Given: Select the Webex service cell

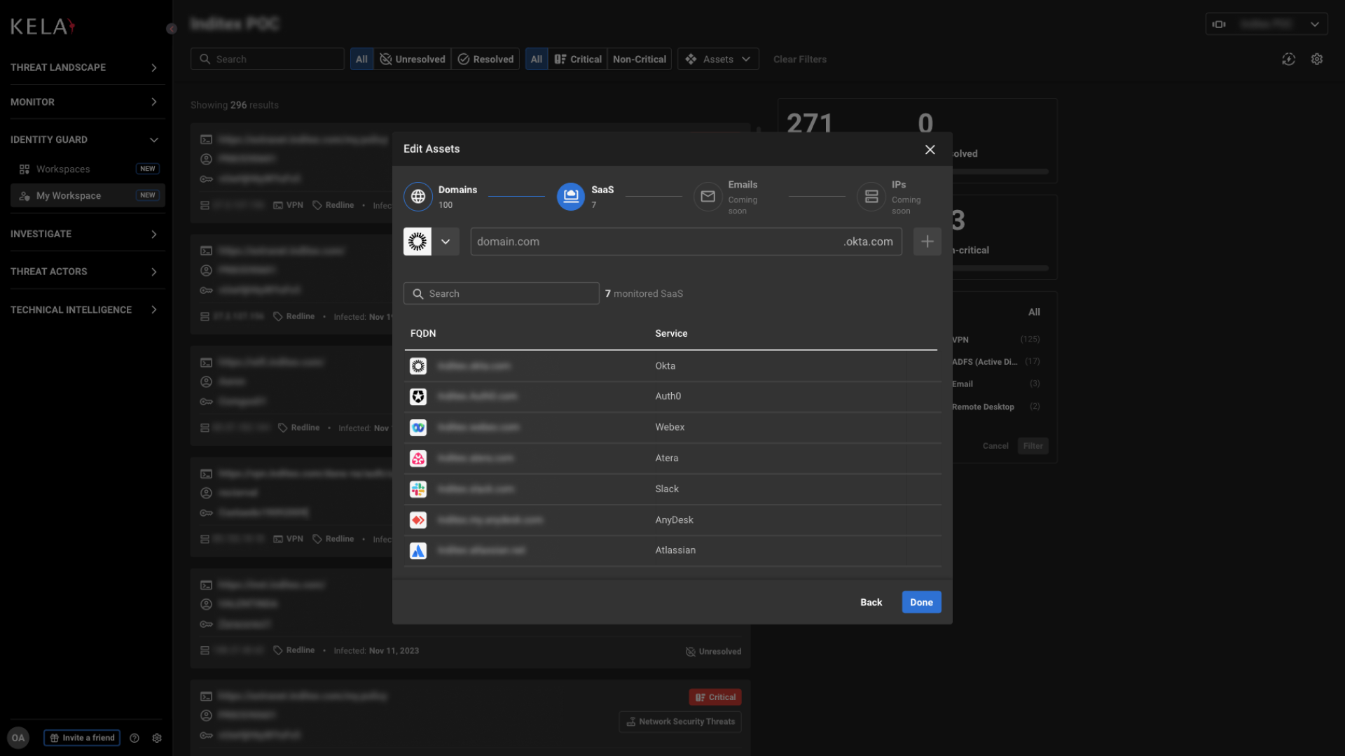Looking at the screenshot, I should coord(670,427).
